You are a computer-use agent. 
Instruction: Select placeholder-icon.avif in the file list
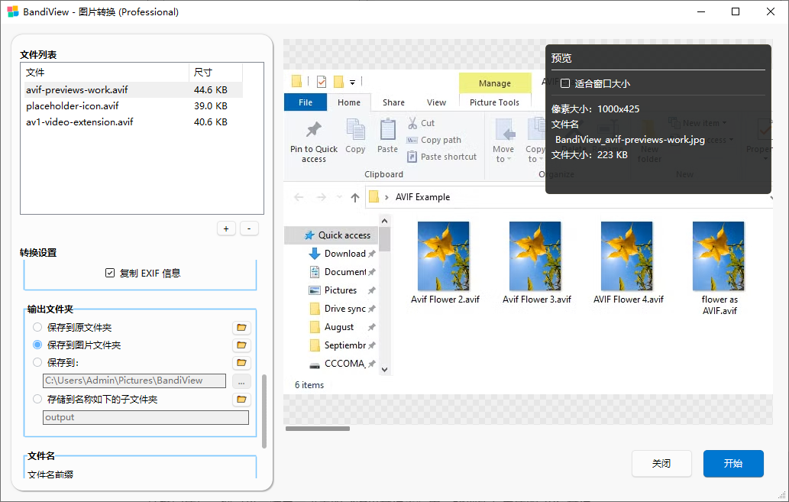pos(73,106)
